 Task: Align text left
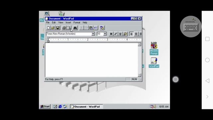pyautogui.click(x=131, y=34)
